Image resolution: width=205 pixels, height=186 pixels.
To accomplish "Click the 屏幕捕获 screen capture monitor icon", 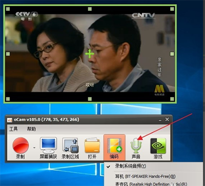I will [x=48, y=148].
